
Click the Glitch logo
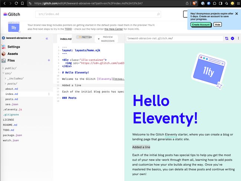pyautogui.click(x=12, y=14)
